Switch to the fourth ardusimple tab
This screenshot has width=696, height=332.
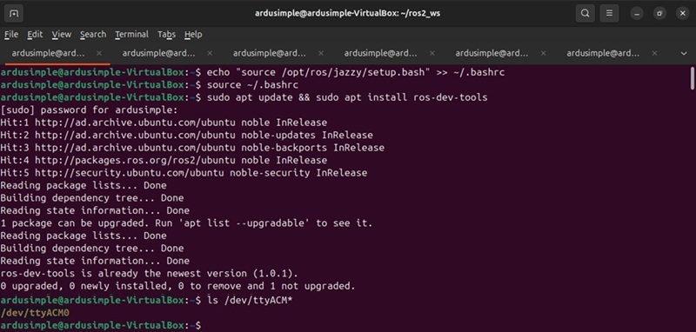381,53
